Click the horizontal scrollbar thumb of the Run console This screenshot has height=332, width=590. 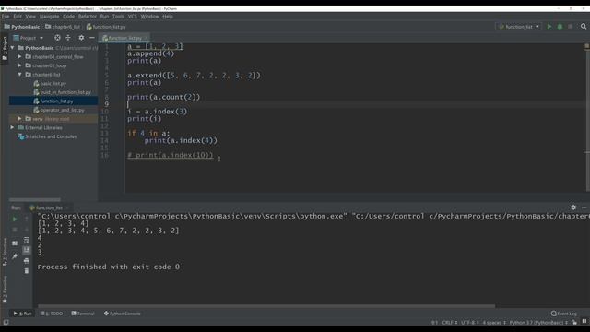click(x=266, y=306)
